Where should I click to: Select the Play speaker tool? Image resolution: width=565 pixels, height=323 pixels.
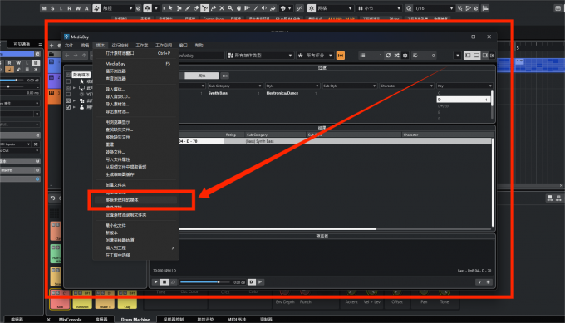click(264, 8)
